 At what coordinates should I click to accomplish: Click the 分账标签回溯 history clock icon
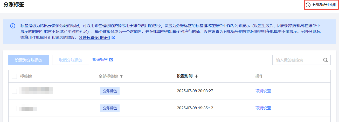click(x=308, y=5)
